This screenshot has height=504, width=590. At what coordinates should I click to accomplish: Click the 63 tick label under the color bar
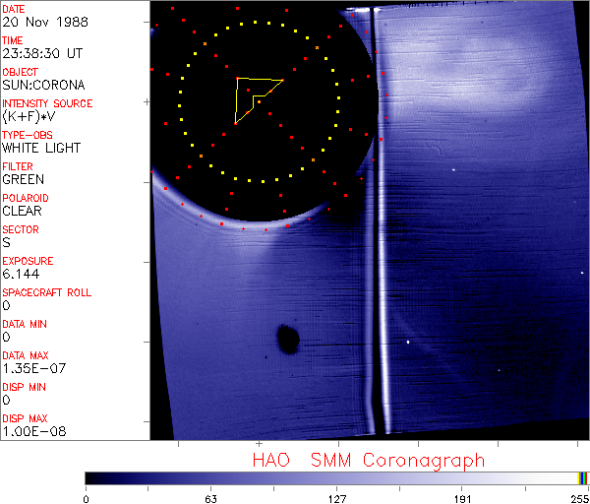coord(210,498)
